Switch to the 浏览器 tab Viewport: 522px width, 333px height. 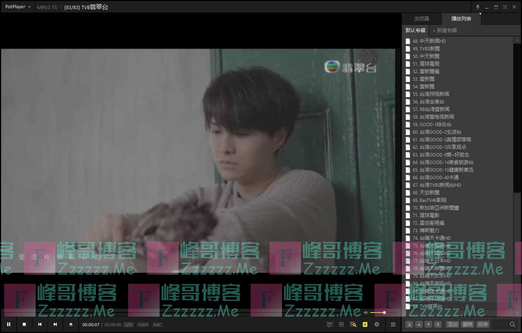point(422,19)
